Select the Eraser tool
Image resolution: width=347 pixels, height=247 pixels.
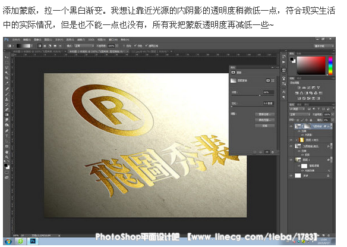7,110
